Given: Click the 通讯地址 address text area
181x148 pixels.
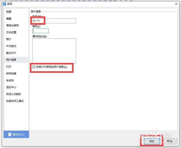Looking at the screenshot, I should [54, 51].
